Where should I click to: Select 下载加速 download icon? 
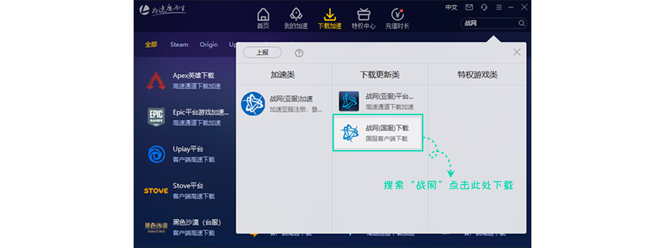point(330,15)
